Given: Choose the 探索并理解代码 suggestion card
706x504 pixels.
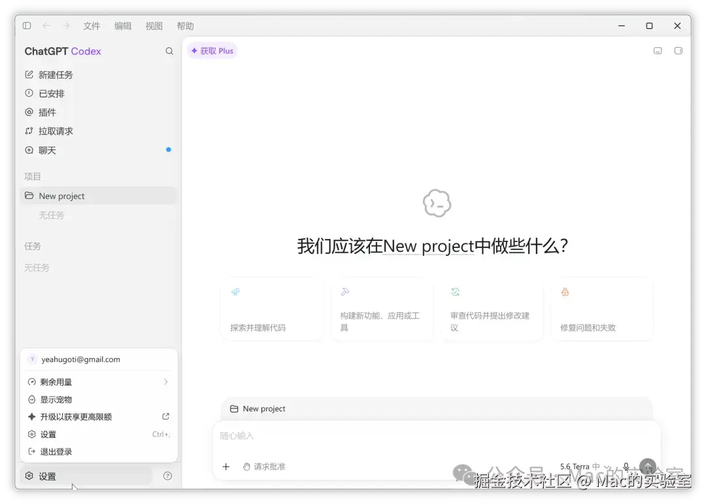Looking at the screenshot, I should pyautogui.click(x=272, y=309).
